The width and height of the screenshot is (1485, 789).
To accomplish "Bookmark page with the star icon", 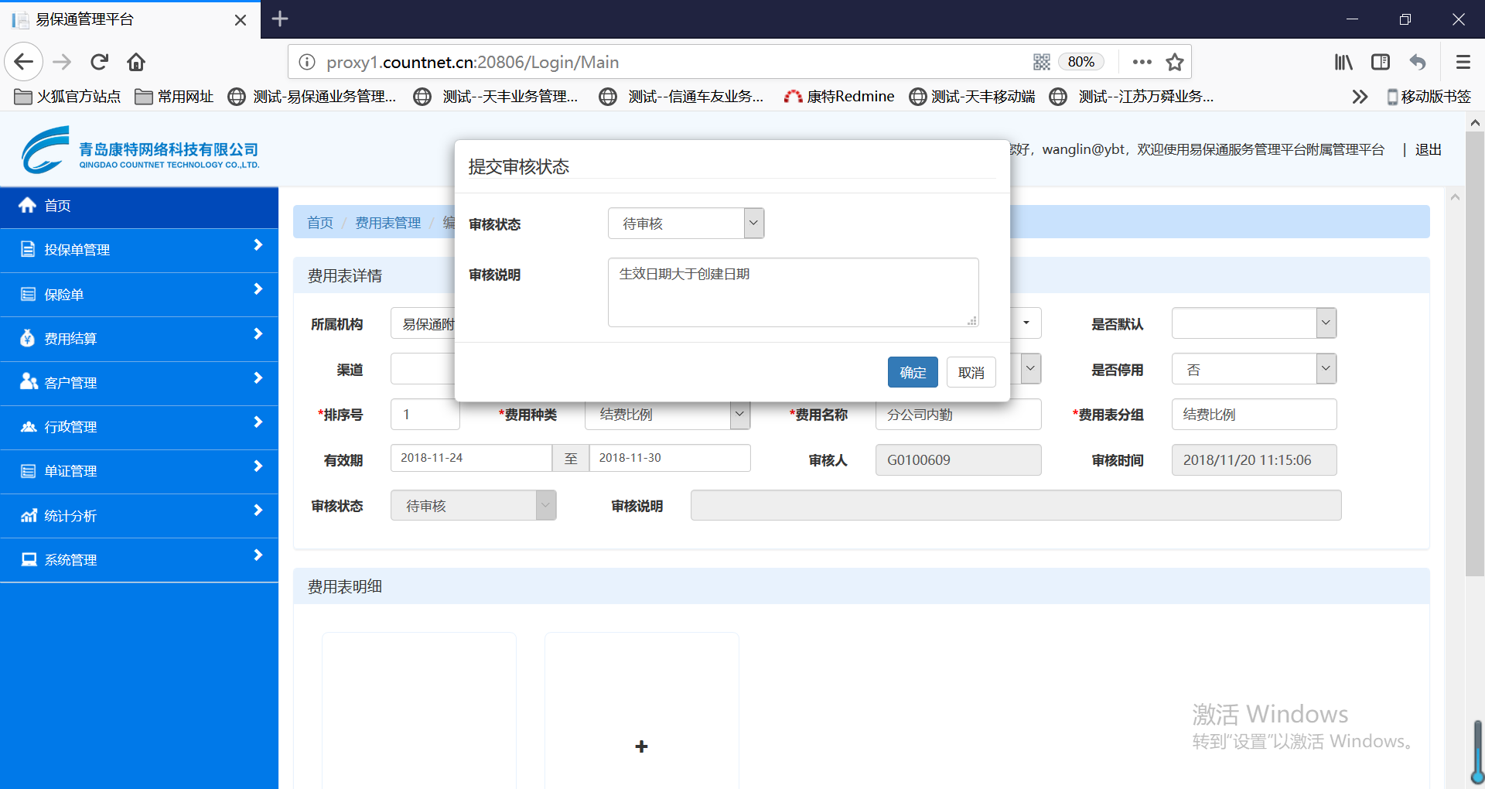I will [1175, 62].
